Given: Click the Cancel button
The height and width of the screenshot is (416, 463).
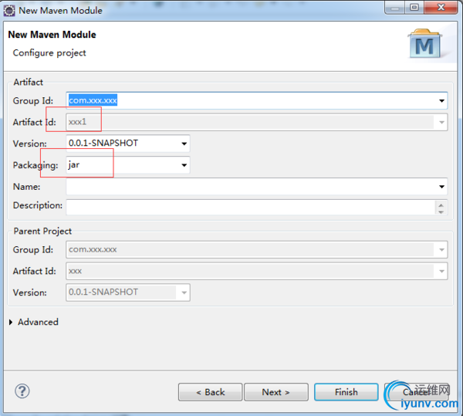Looking at the screenshot, I should point(417,392).
